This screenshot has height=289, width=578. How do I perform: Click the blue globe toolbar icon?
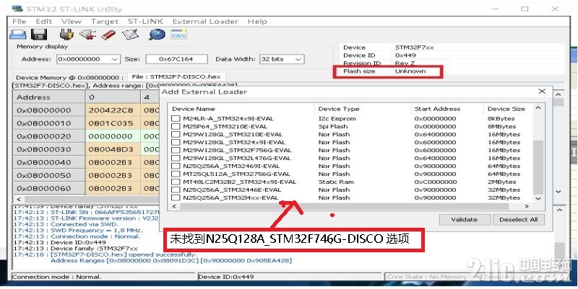(x=157, y=35)
